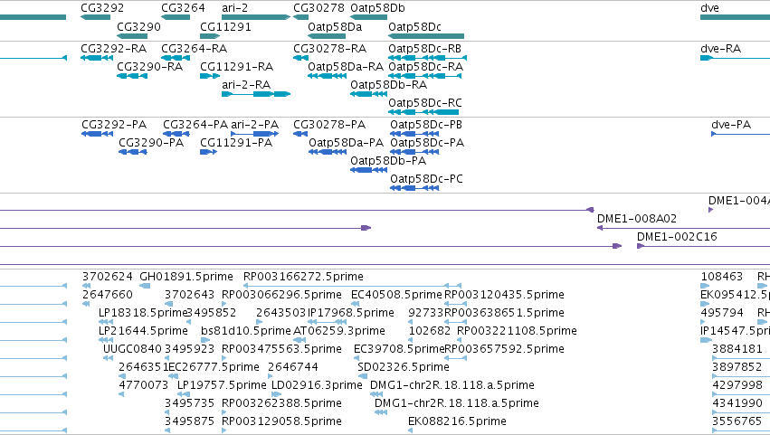Select the Oatp58Dc gene feature
The height and width of the screenshot is (435, 770).
pyautogui.click(x=426, y=36)
